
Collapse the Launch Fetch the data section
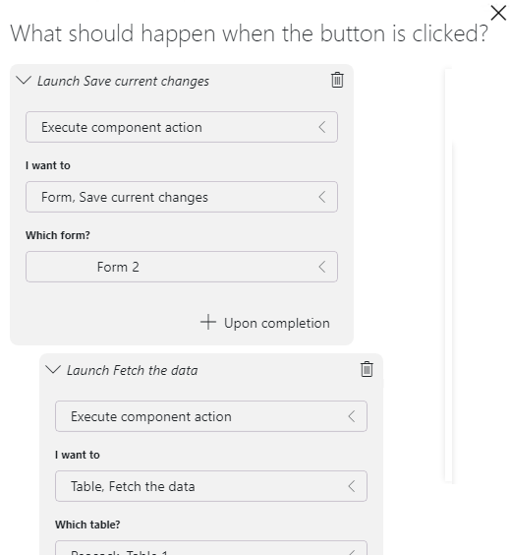(x=53, y=369)
